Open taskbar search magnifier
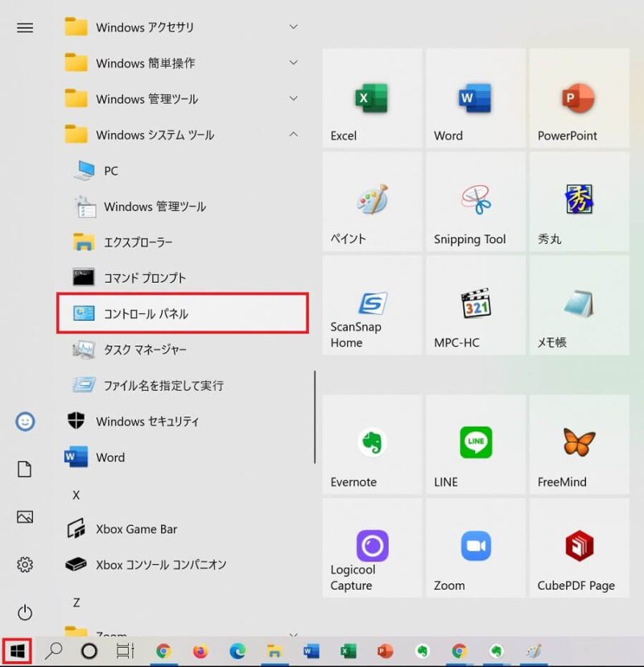 pos(54,651)
